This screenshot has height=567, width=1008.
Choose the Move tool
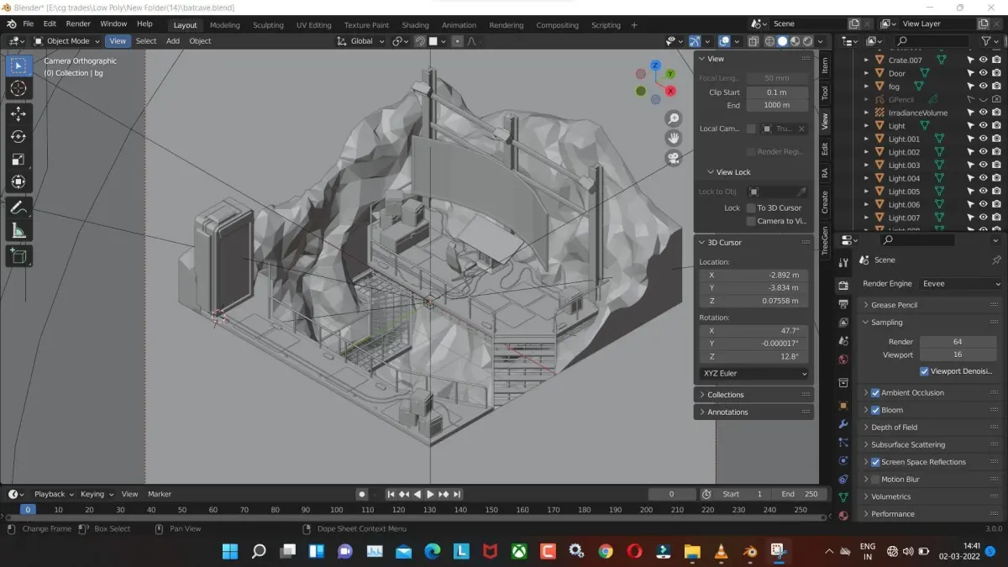pos(18,113)
